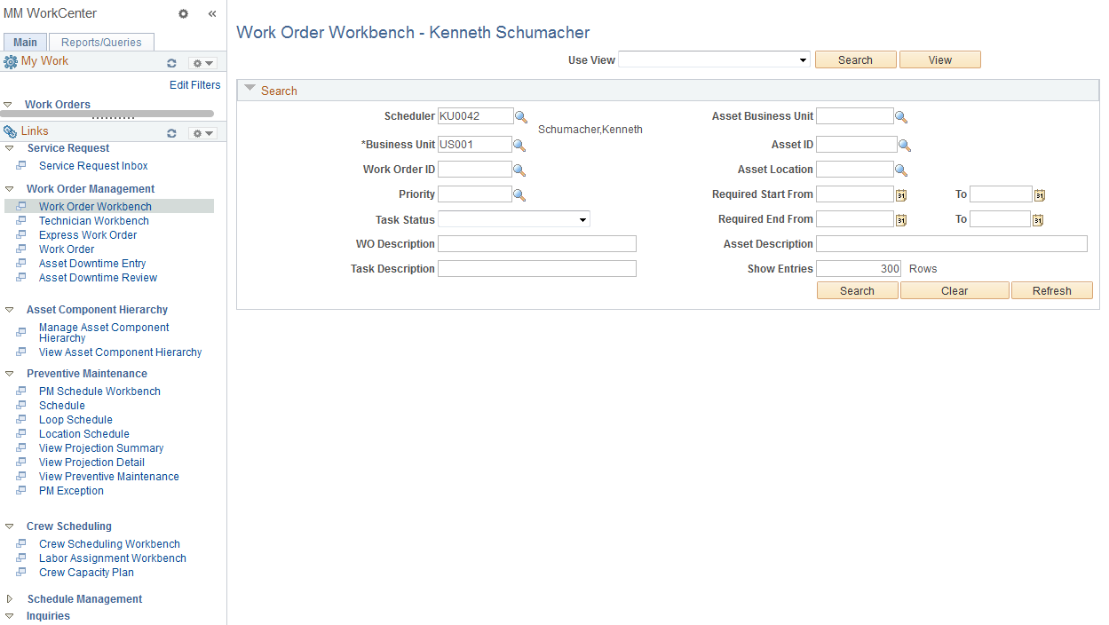Screen dimensions: 1109x625
Task: Collapse the MM WorkCenter pane with double-arrow
Action: (212, 14)
